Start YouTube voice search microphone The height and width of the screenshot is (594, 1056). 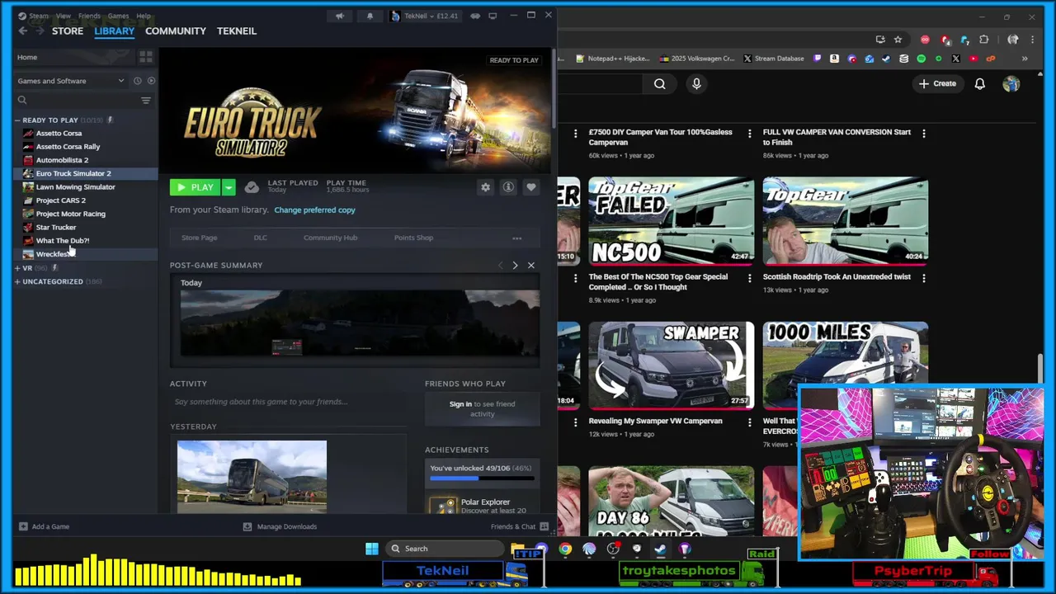(696, 83)
